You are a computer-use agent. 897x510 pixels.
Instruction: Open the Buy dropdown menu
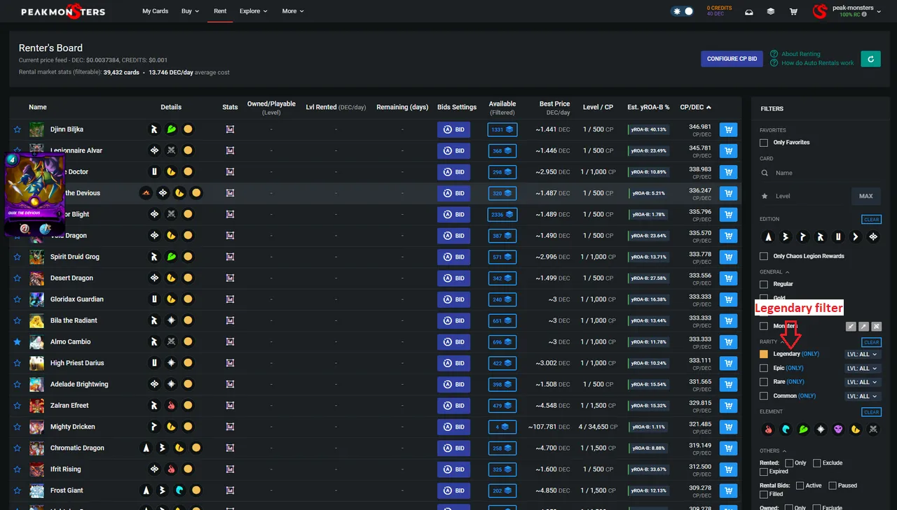[x=190, y=11]
